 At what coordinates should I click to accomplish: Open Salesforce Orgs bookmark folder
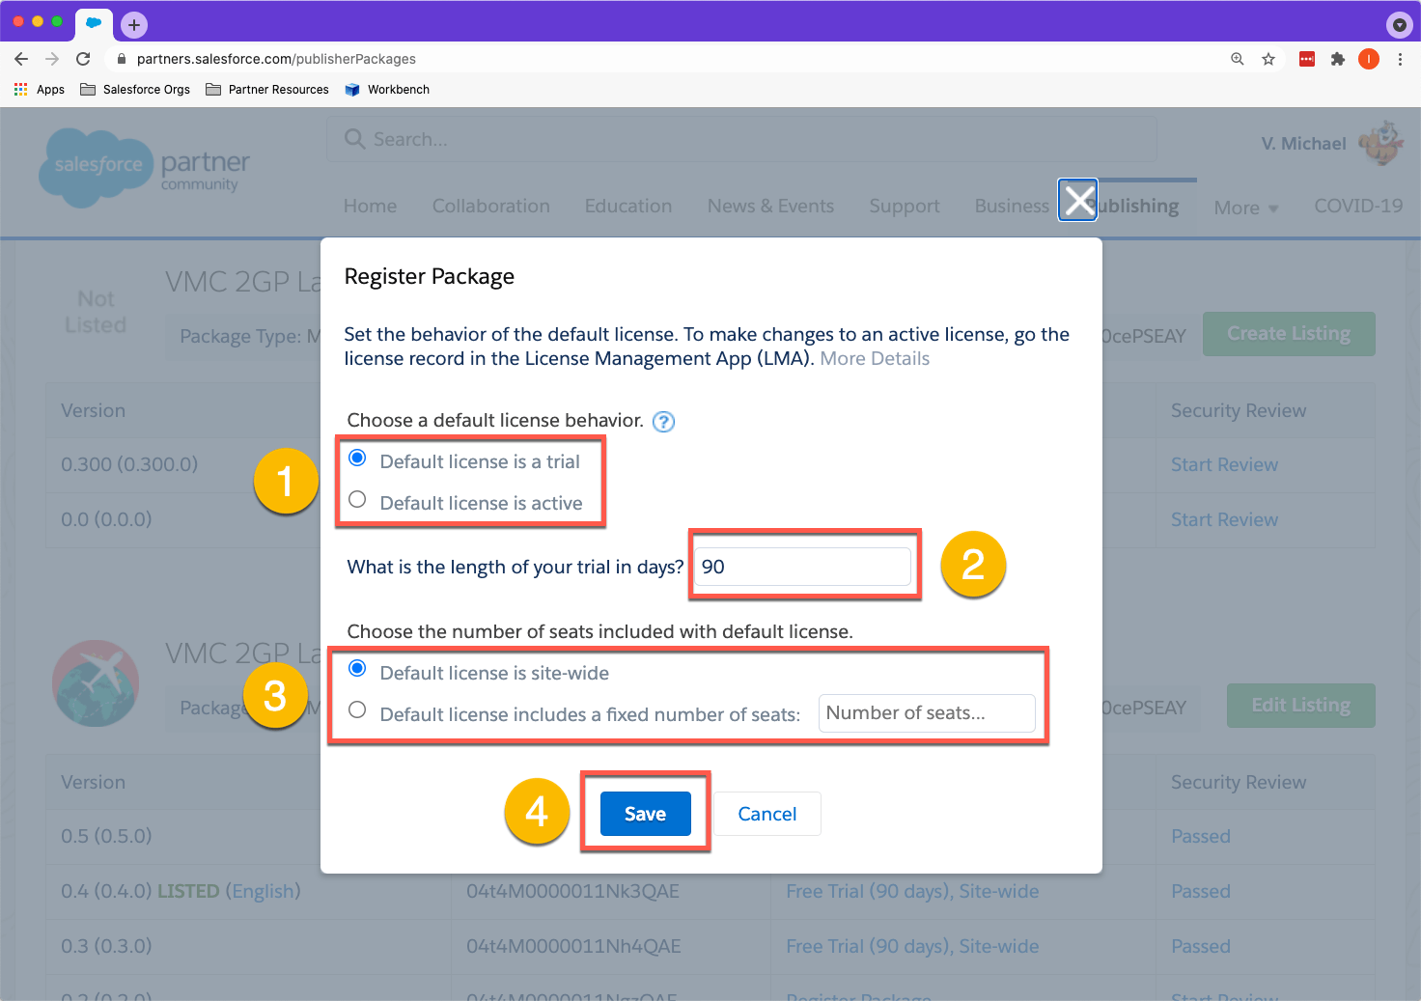(135, 89)
